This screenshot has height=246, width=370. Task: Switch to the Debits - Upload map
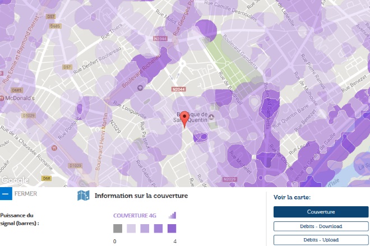321,240
